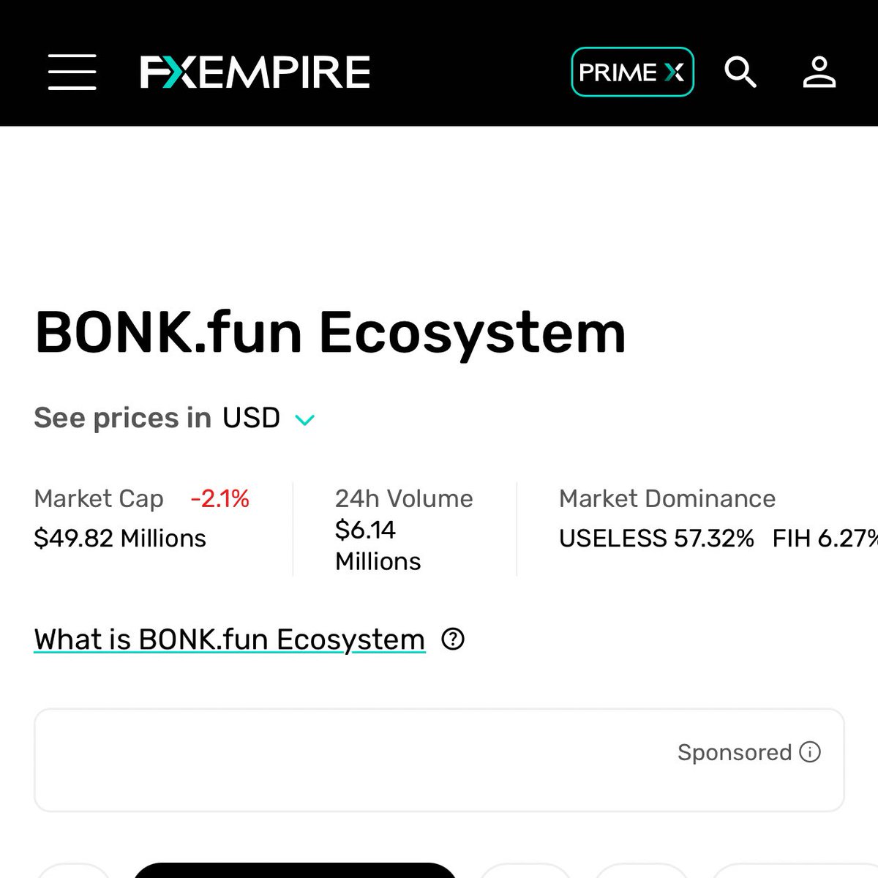Screen dimensions: 878x878
Task: Open the PRIME X button
Action: tap(631, 72)
